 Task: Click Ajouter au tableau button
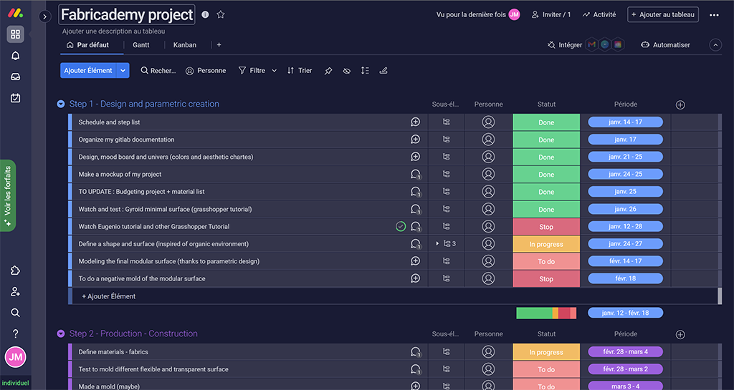click(663, 14)
